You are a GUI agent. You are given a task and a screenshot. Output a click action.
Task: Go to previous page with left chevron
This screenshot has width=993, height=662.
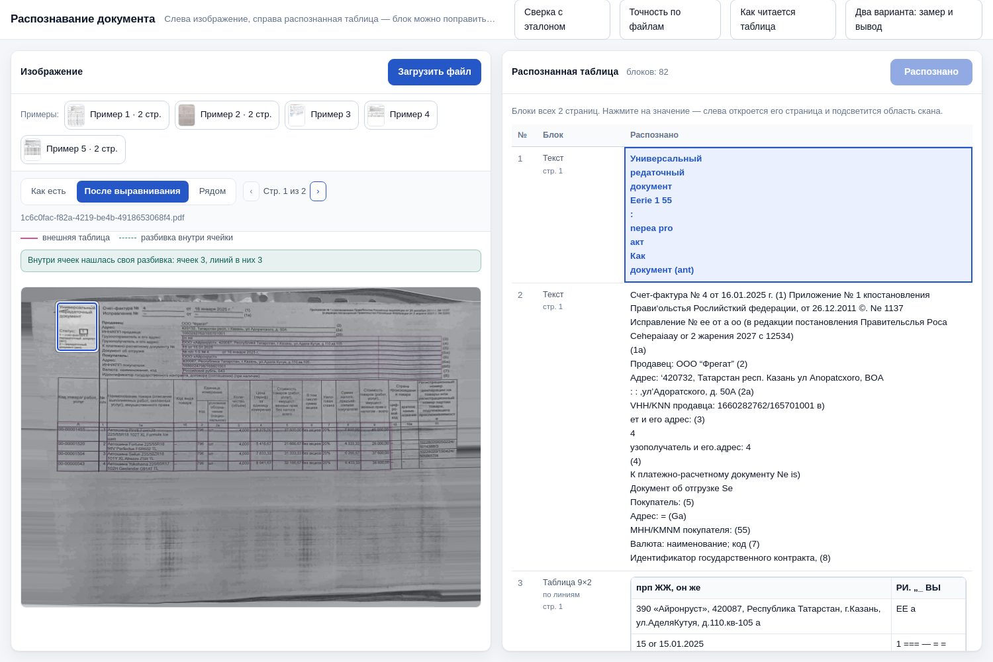[x=251, y=191]
